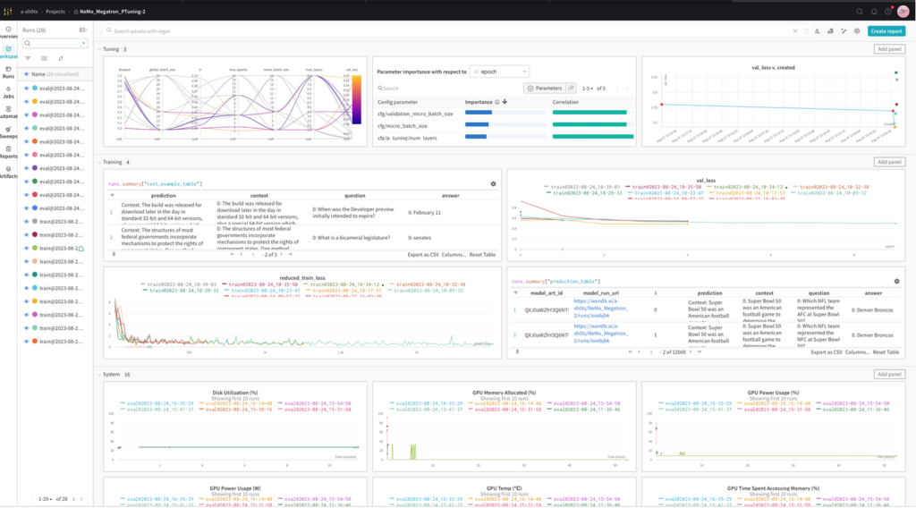Open the help question-mark icon
This screenshot has width=916, height=508.
click(888, 11)
